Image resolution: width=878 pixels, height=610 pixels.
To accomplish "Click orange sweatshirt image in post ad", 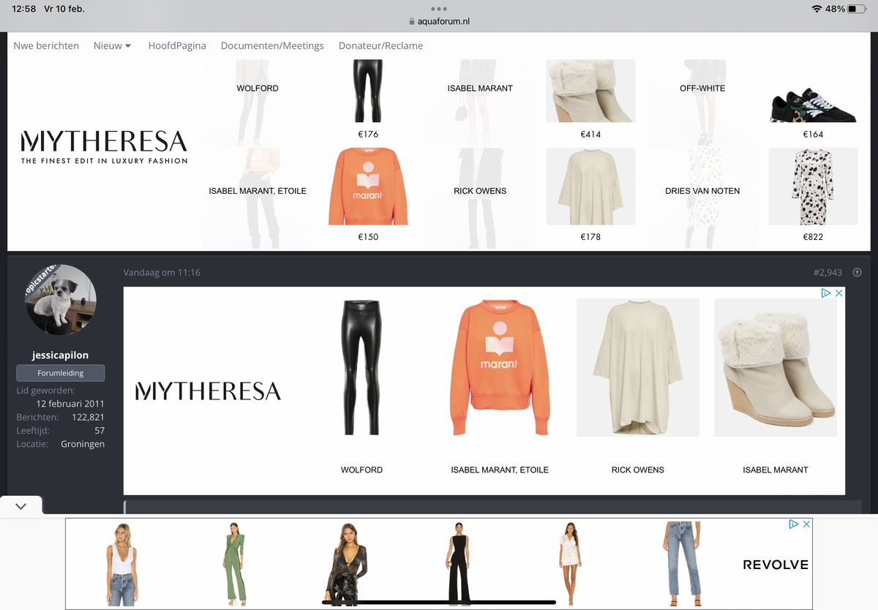I will (x=499, y=367).
